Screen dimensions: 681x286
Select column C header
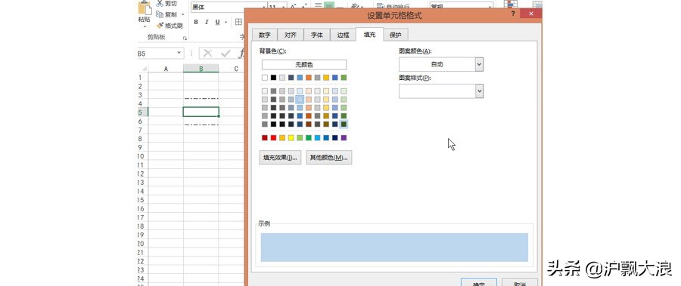pos(236,69)
